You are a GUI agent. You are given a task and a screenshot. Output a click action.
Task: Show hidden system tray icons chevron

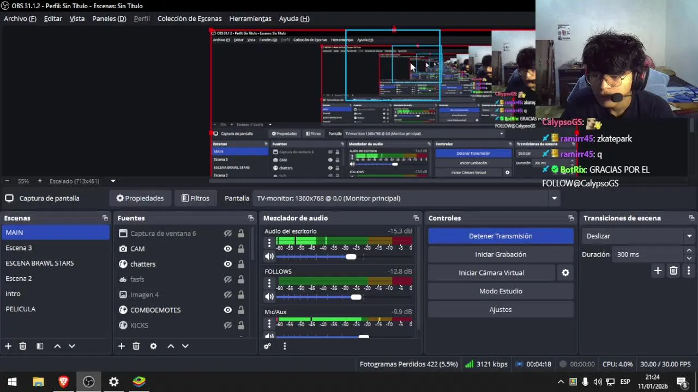coord(561,382)
